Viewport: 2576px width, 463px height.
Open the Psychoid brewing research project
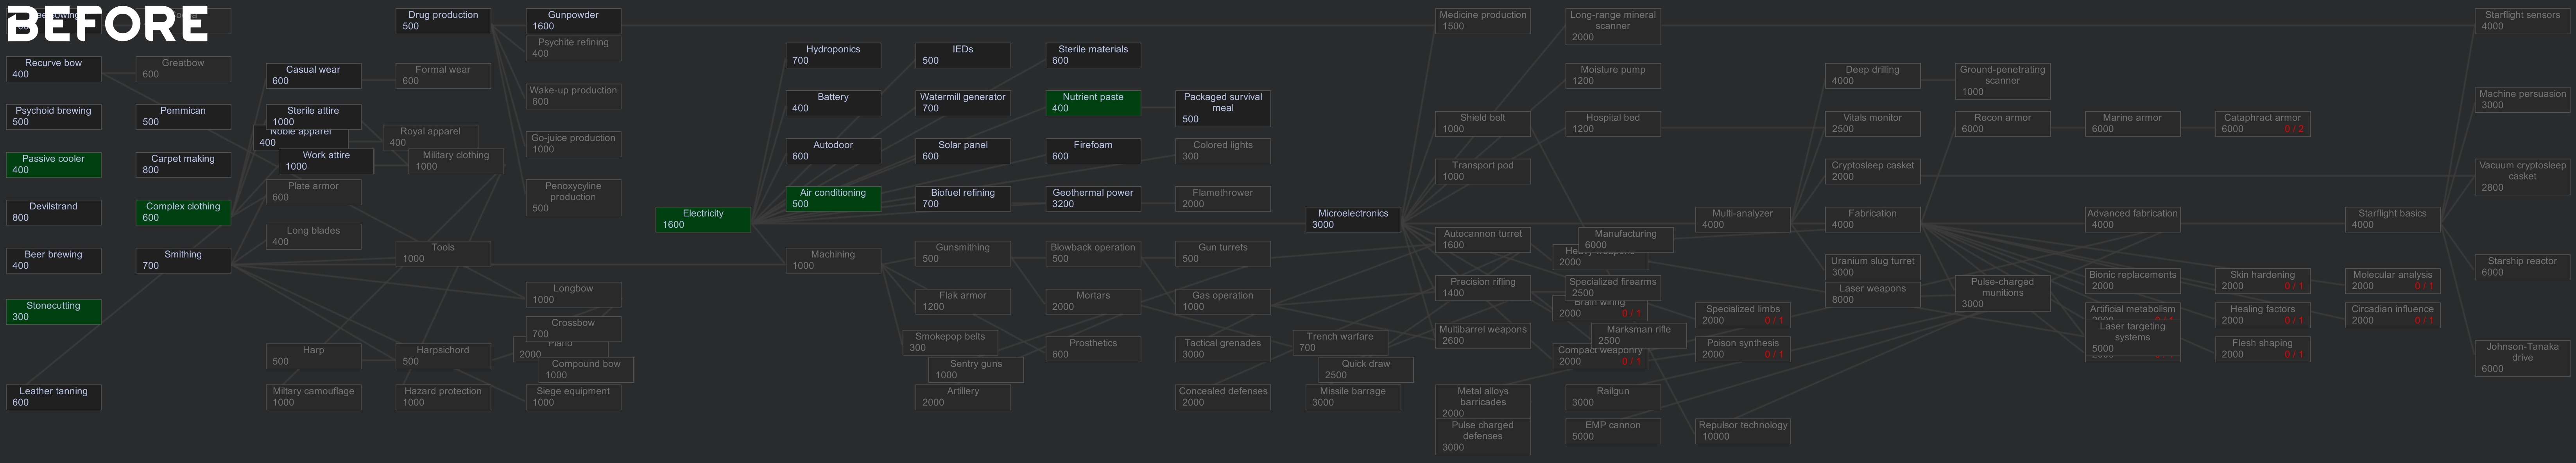(53, 117)
